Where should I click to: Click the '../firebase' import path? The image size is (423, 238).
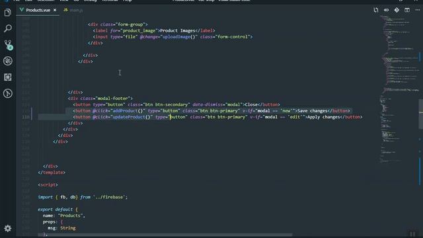(109, 197)
